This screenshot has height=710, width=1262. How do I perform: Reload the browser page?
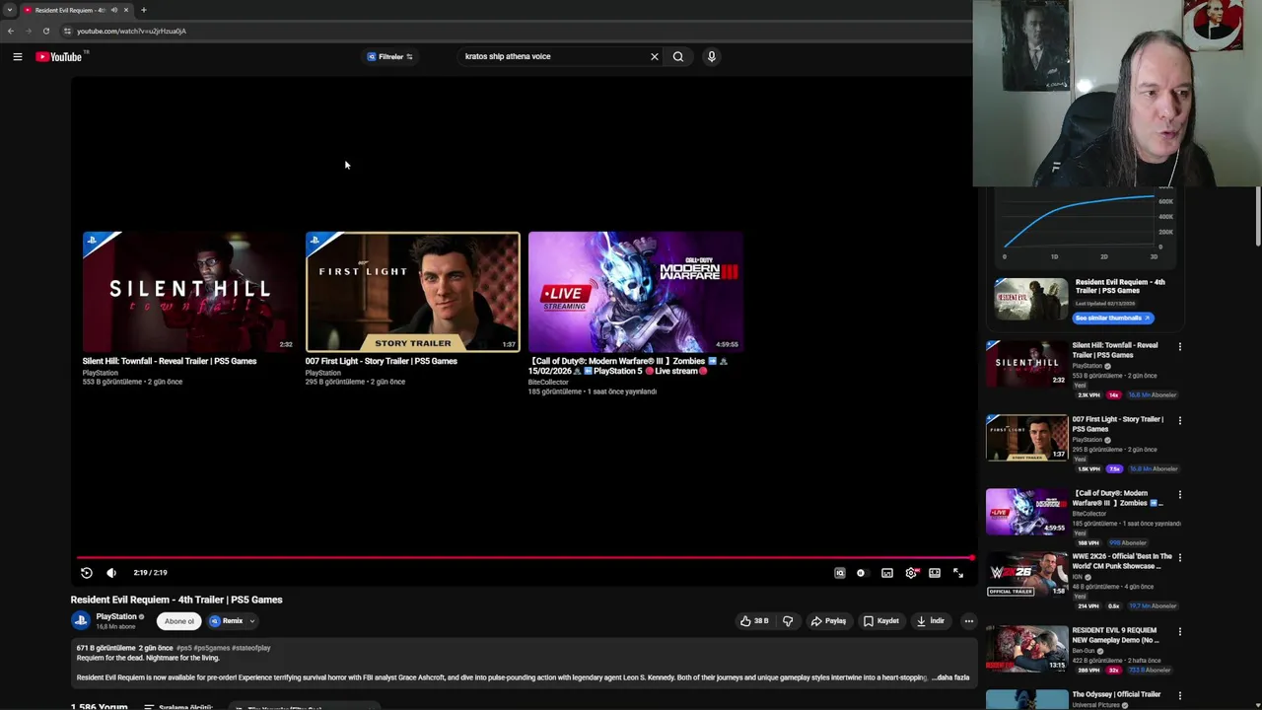(45, 31)
